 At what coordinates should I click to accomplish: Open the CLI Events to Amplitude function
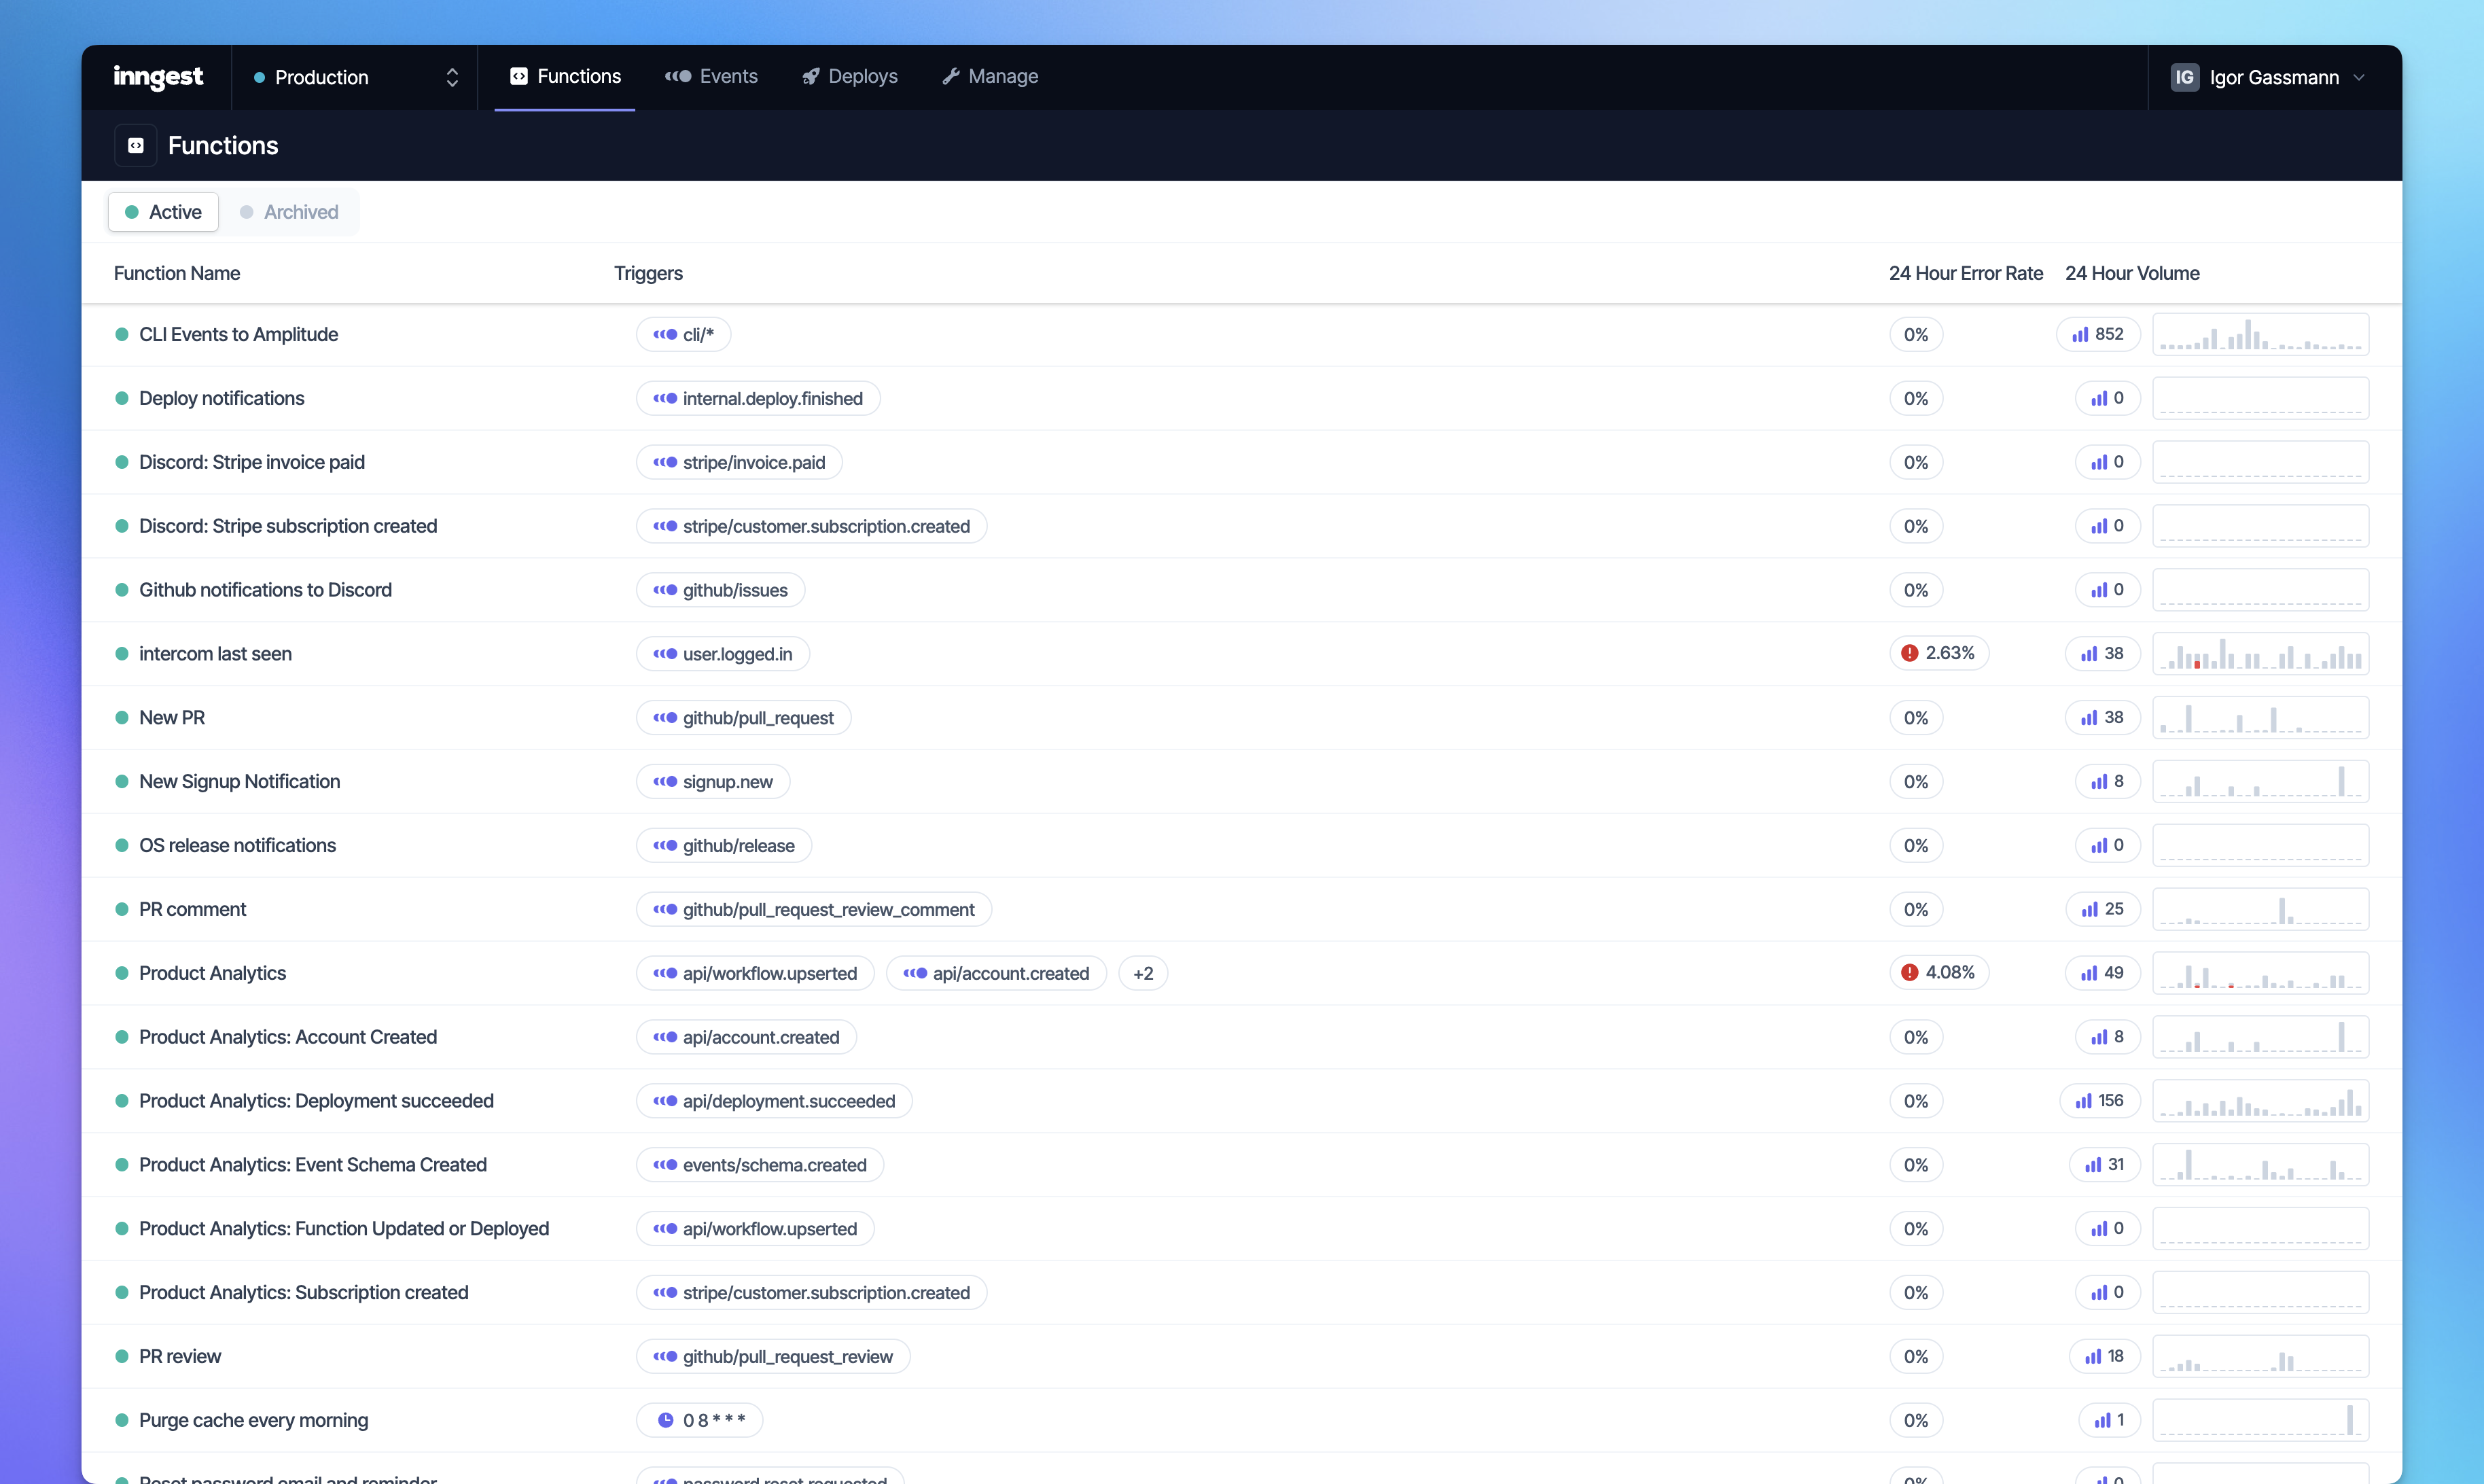pyautogui.click(x=238, y=334)
